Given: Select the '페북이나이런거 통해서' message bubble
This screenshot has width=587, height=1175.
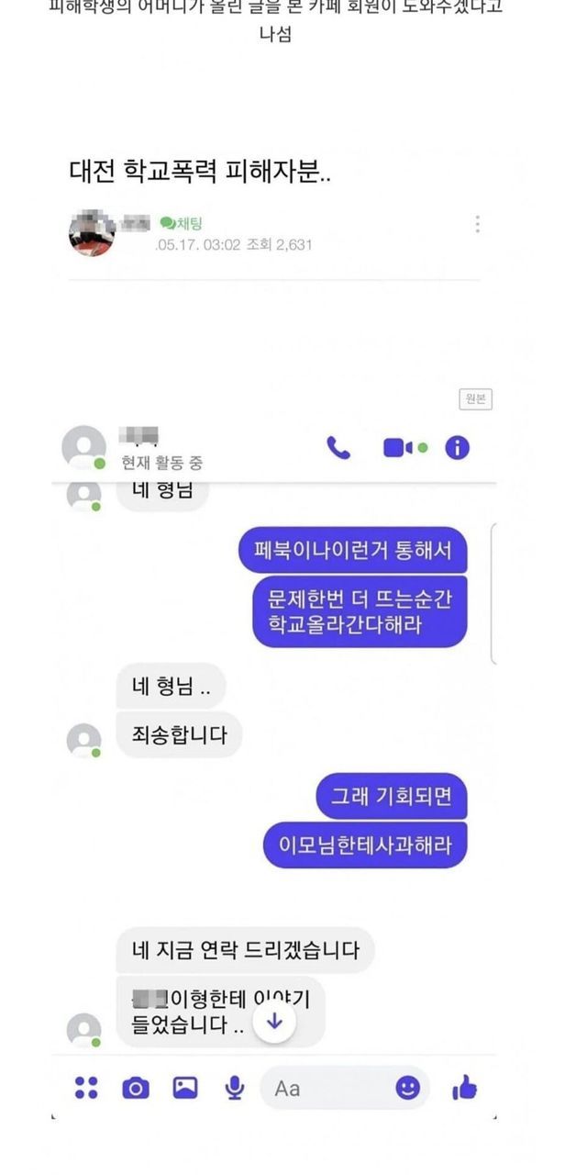Looking at the screenshot, I should click(x=353, y=551).
